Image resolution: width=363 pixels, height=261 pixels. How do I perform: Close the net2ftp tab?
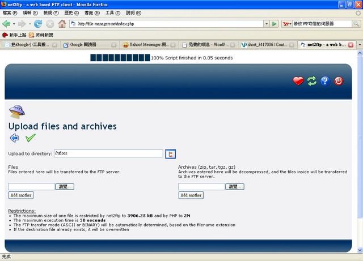[x=351, y=45]
